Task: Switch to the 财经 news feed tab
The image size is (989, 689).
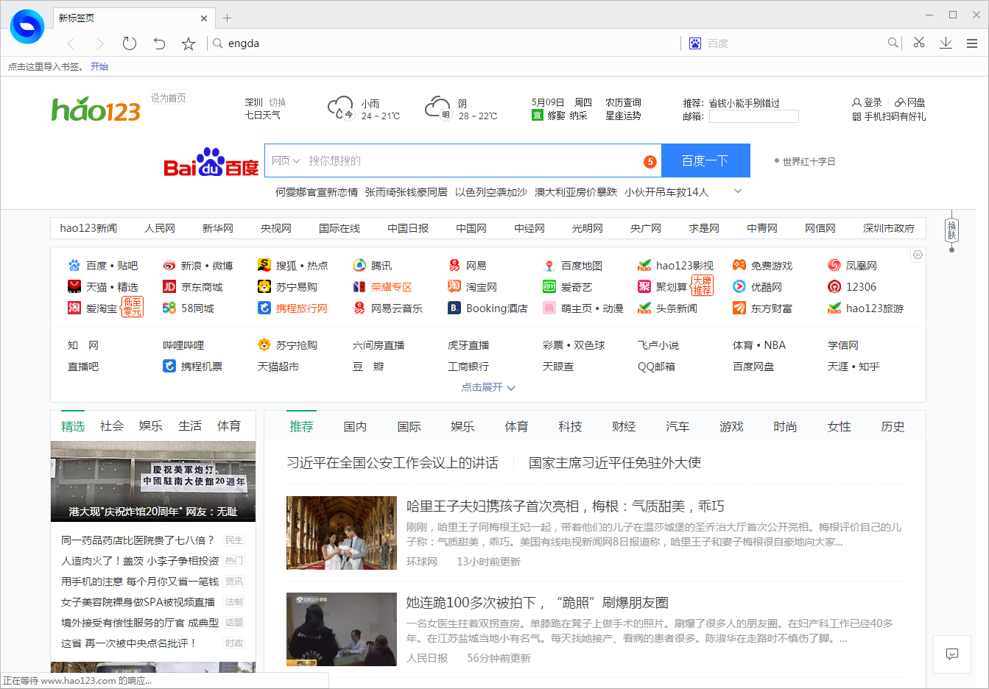Action: click(x=623, y=425)
